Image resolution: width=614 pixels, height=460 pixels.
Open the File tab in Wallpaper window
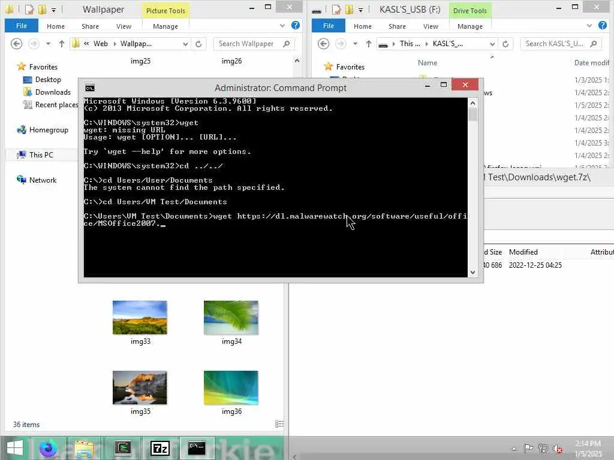point(22,26)
